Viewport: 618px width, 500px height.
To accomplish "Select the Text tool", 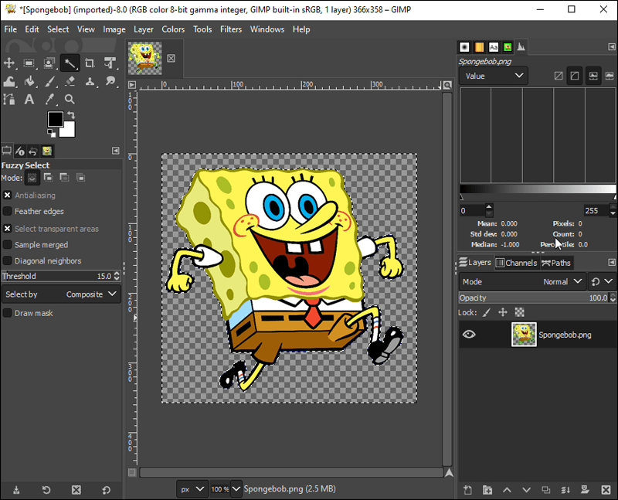I will [x=29, y=99].
